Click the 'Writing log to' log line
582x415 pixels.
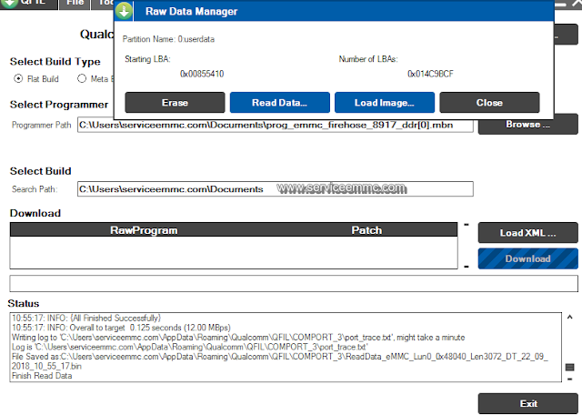coord(238,338)
